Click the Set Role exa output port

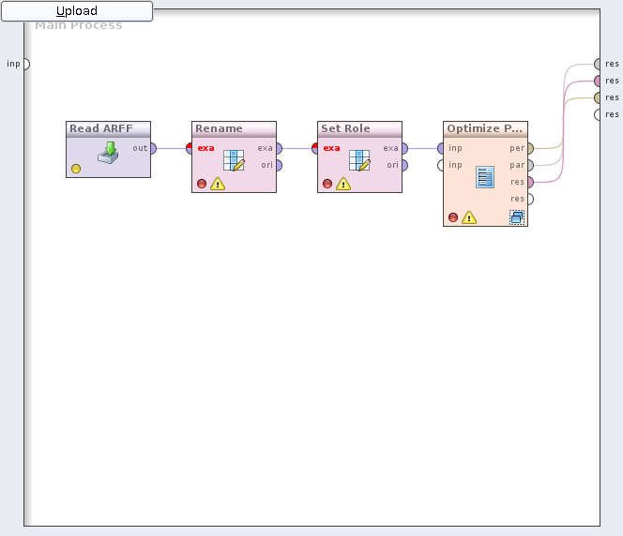(405, 148)
